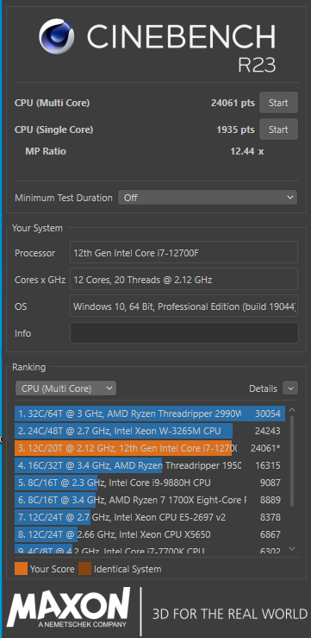
Task: Start the CPU Multi Core test
Action: coord(278,103)
